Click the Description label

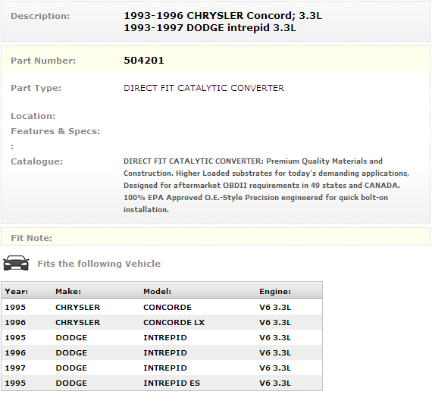[x=40, y=16]
